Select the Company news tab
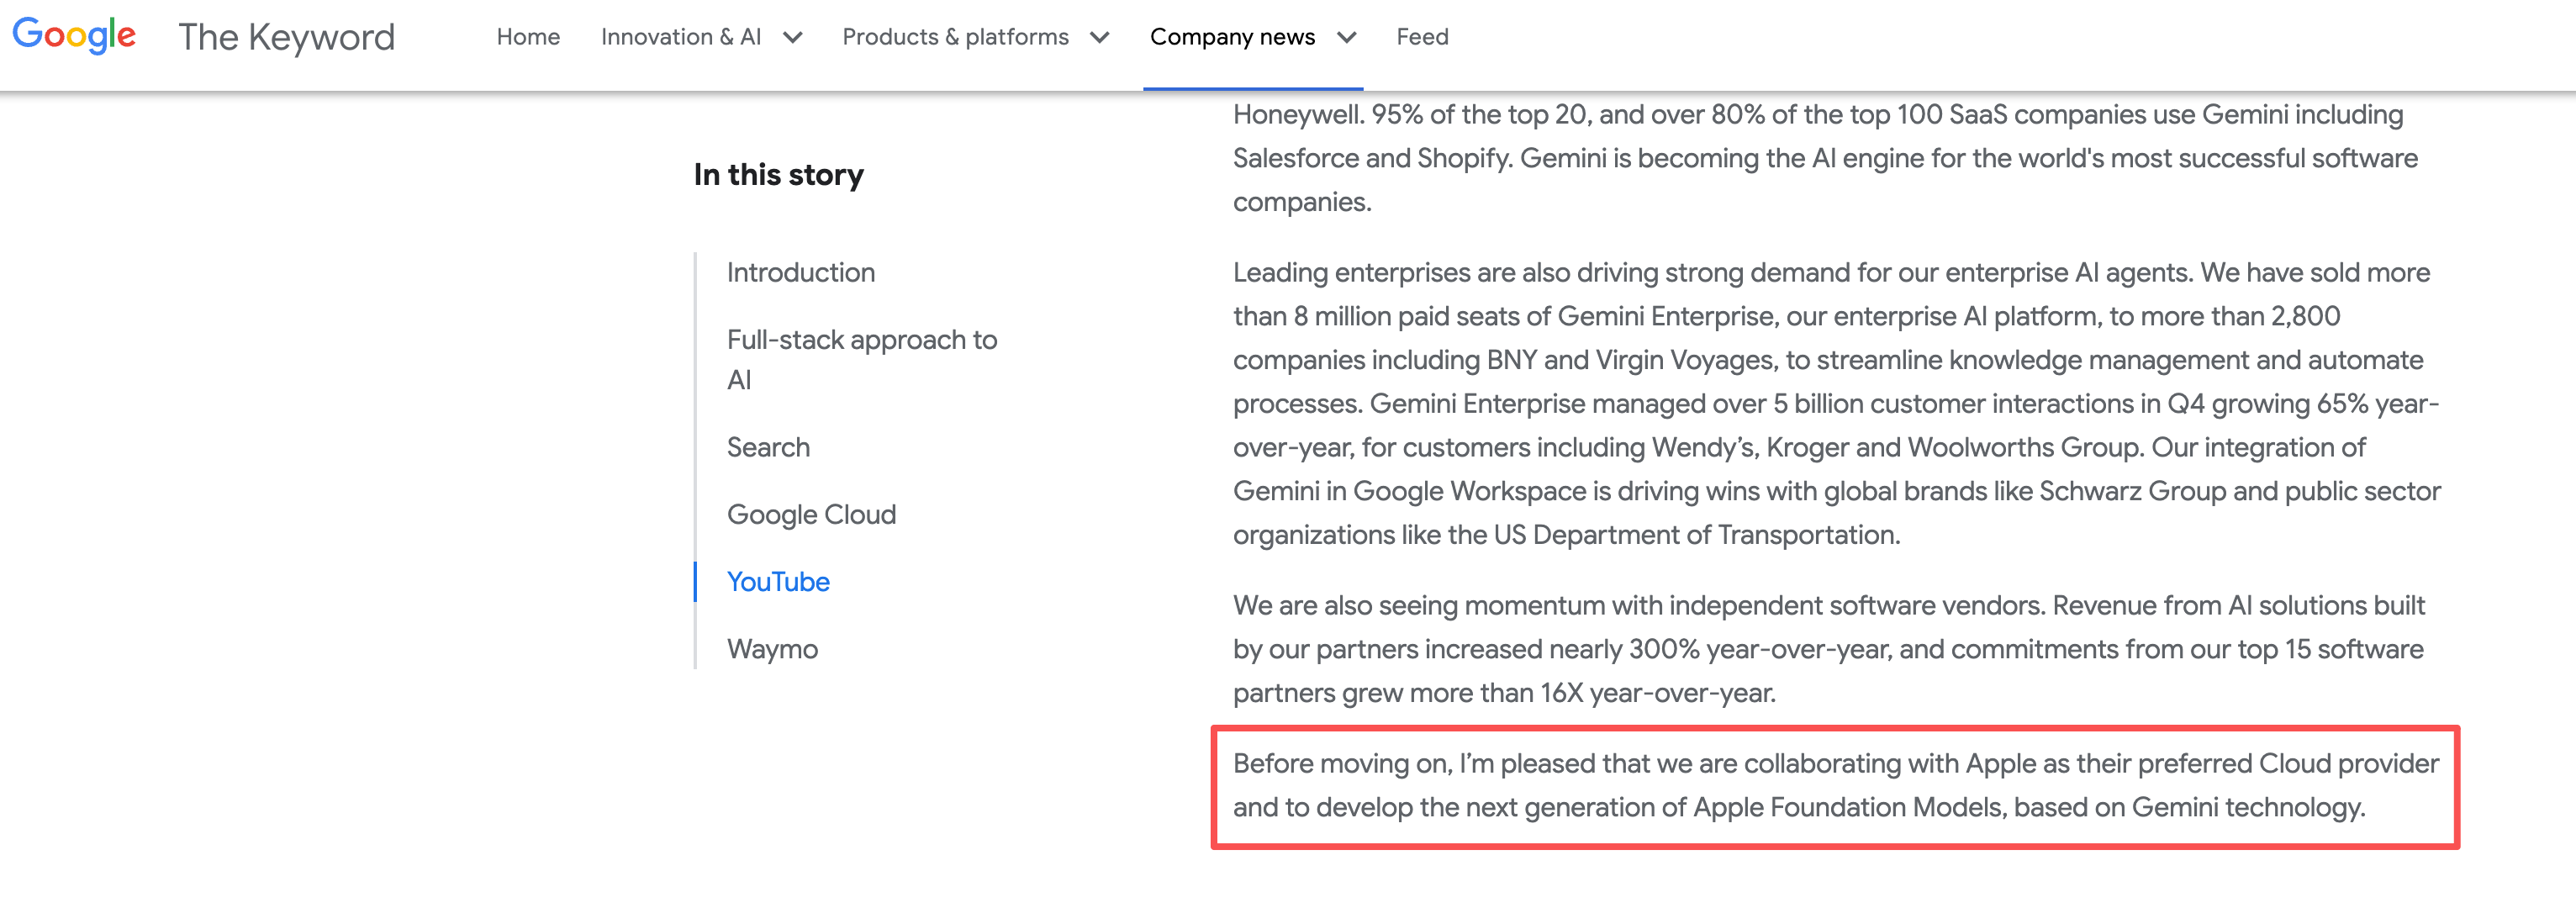 coord(1232,37)
